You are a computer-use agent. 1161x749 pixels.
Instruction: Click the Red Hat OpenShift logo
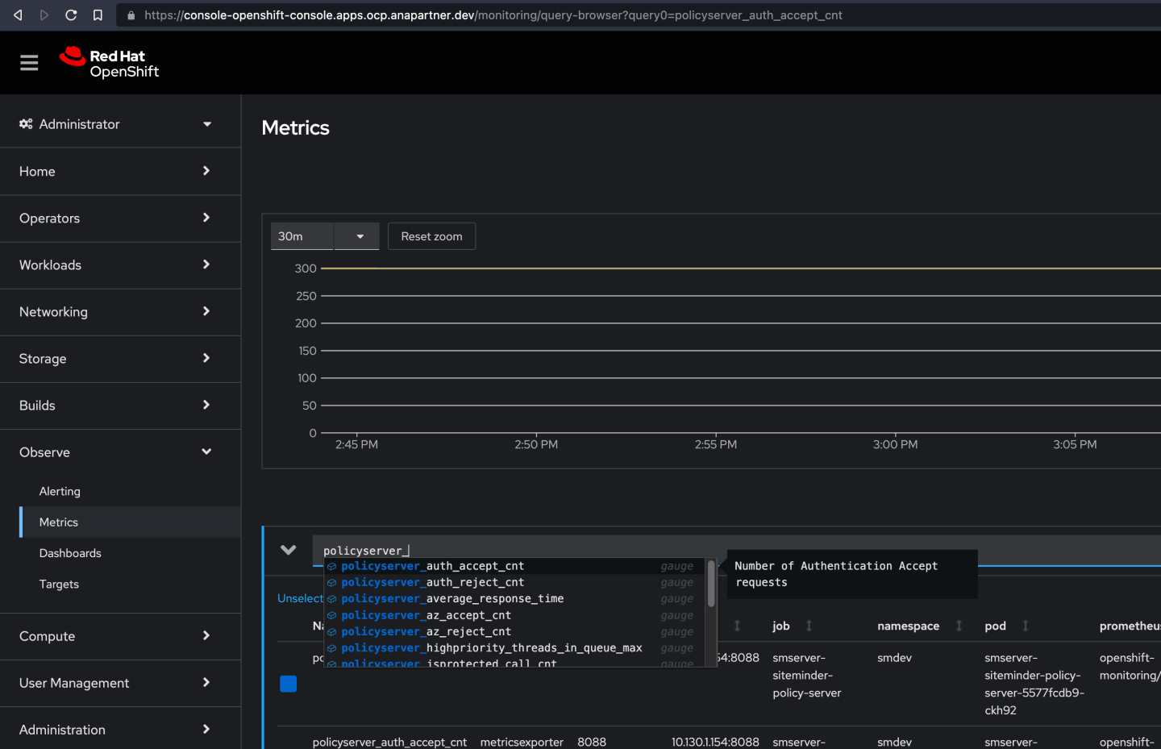pyautogui.click(x=109, y=62)
